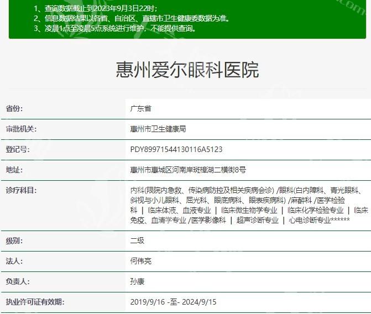371x314 pixels.
Task: Select the 诊疗科目 label
Action: point(22,190)
